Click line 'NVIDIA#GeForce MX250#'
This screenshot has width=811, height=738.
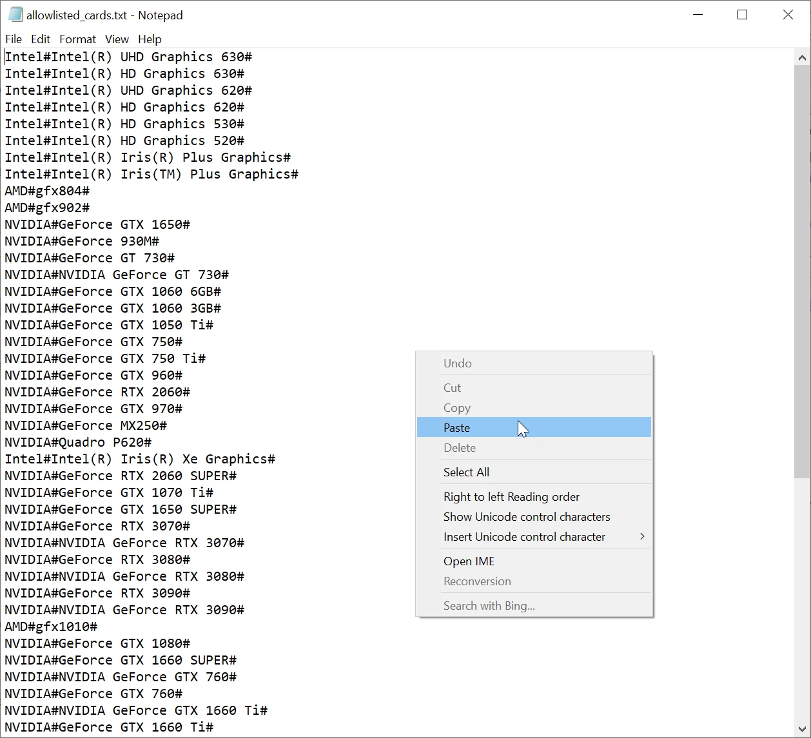pos(86,425)
